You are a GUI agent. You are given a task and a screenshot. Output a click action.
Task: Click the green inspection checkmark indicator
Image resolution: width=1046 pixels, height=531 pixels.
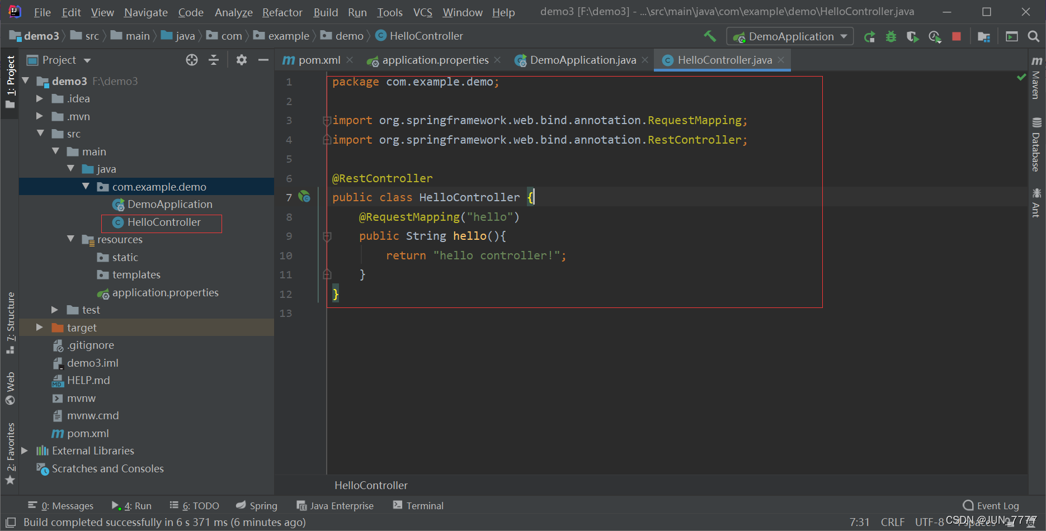pos(1021,77)
